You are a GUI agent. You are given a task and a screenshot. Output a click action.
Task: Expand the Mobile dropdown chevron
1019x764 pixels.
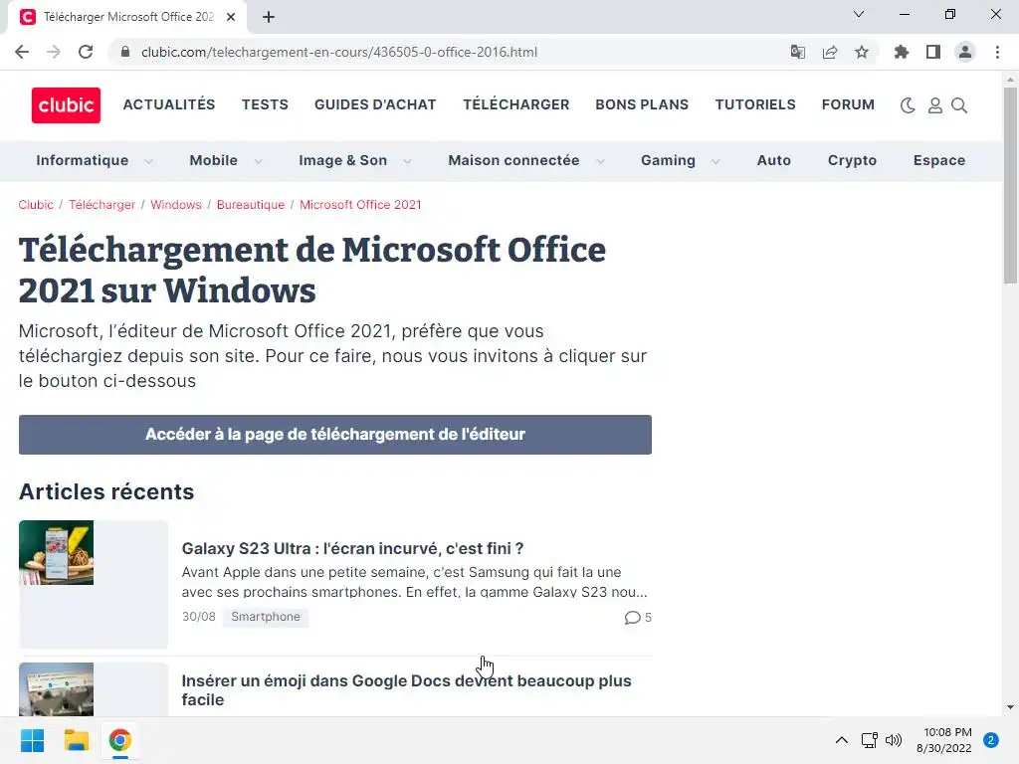258,161
